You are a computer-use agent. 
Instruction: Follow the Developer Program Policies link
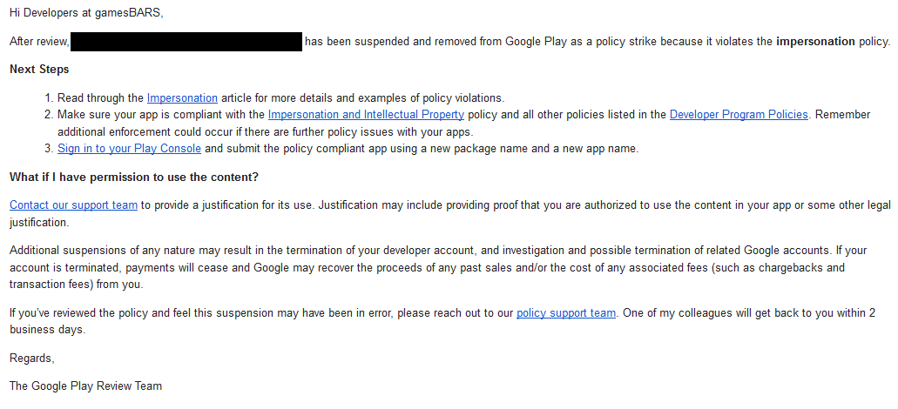click(x=739, y=115)
